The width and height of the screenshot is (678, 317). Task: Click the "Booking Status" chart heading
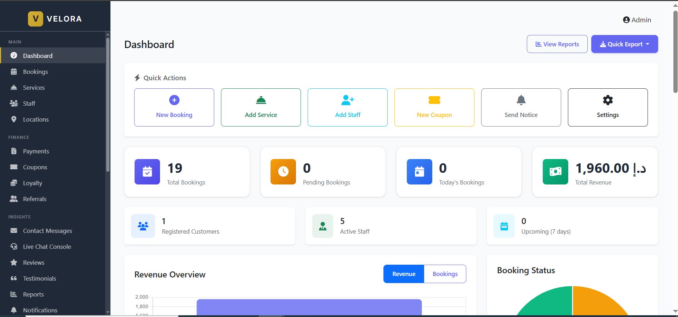[x=526, y=270]
